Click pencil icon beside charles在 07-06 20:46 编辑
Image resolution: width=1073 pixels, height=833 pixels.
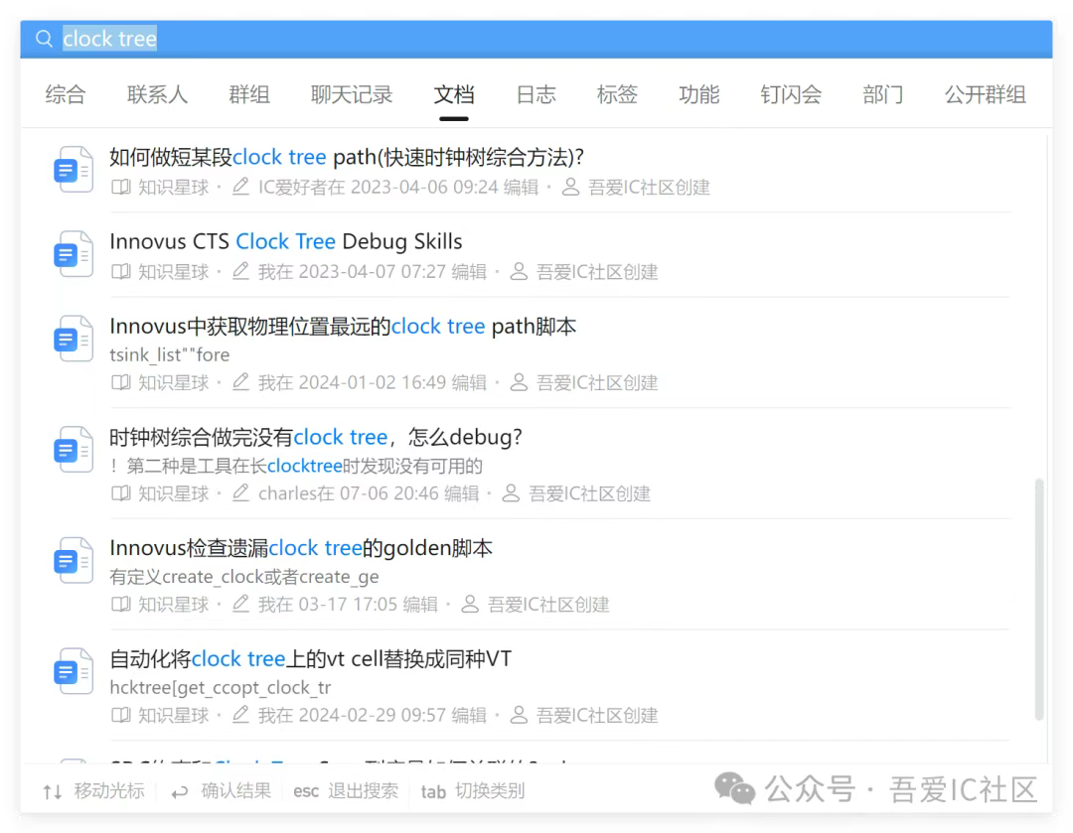pyautogui.click(x=240, y=492)
